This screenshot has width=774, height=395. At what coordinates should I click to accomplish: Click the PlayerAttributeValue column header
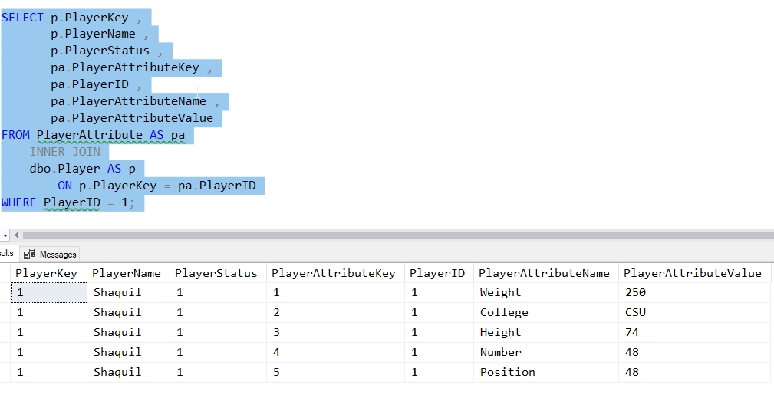pyautogui.click(x=692, y=273)
